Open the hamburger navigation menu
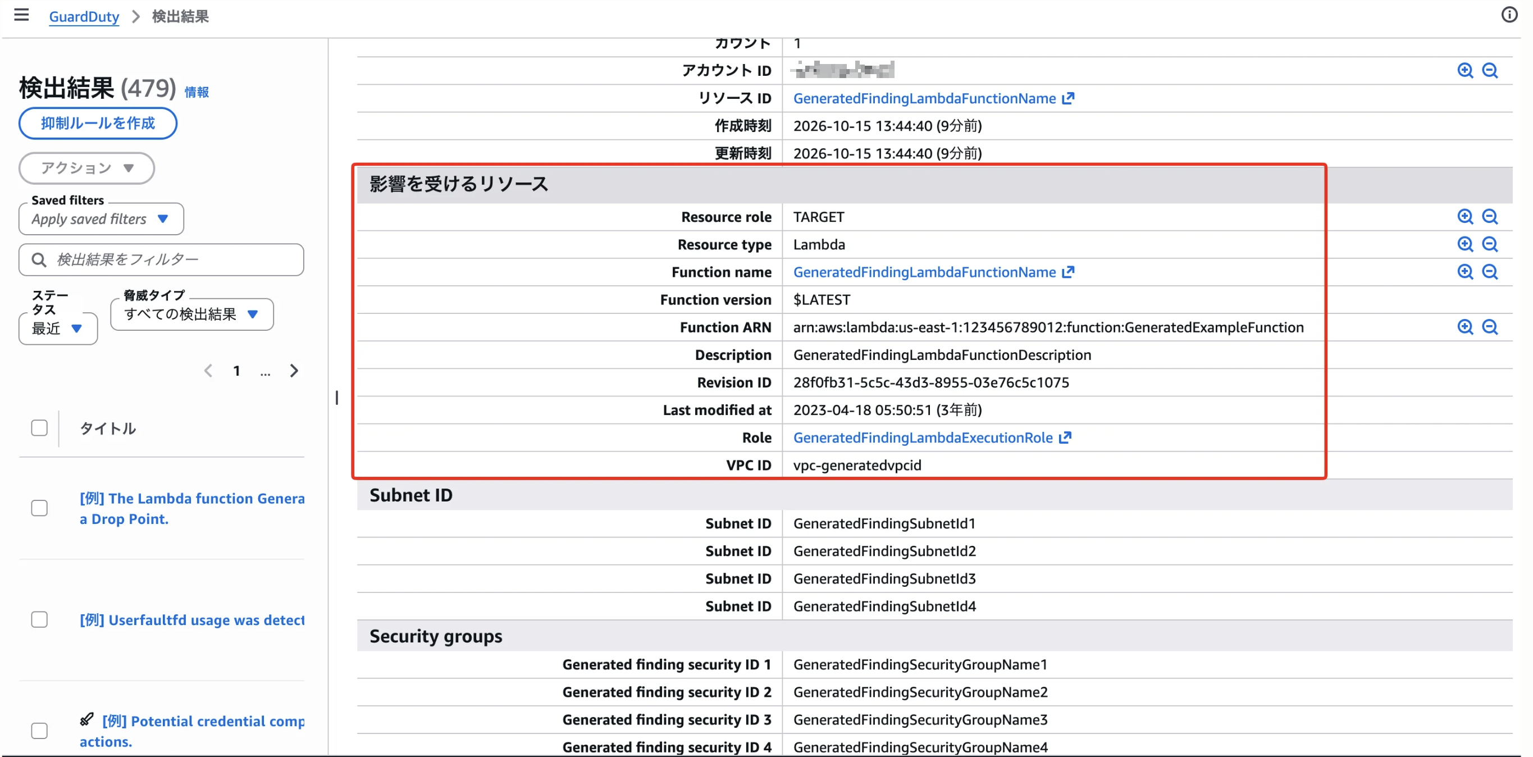 pos(21,15)
